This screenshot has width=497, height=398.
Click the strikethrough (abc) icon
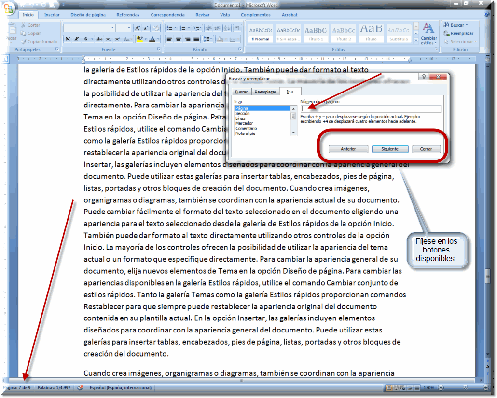[99, 39]
